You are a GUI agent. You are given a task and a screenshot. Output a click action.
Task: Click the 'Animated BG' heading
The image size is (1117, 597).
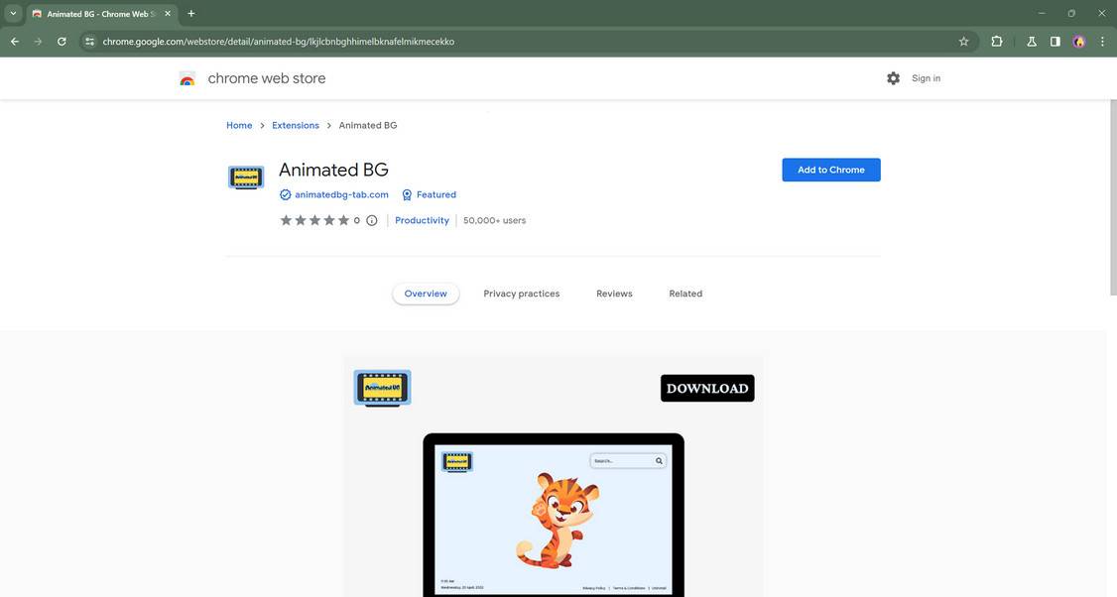(333, 170)
